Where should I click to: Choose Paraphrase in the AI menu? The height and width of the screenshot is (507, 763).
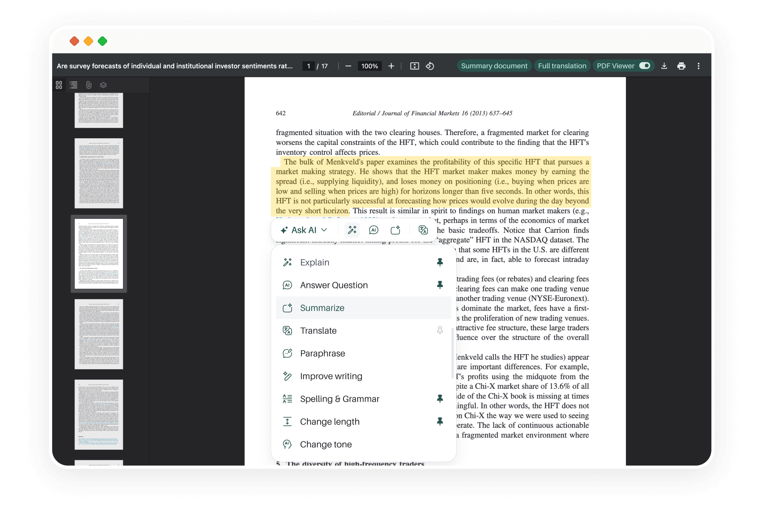point(322,353)
